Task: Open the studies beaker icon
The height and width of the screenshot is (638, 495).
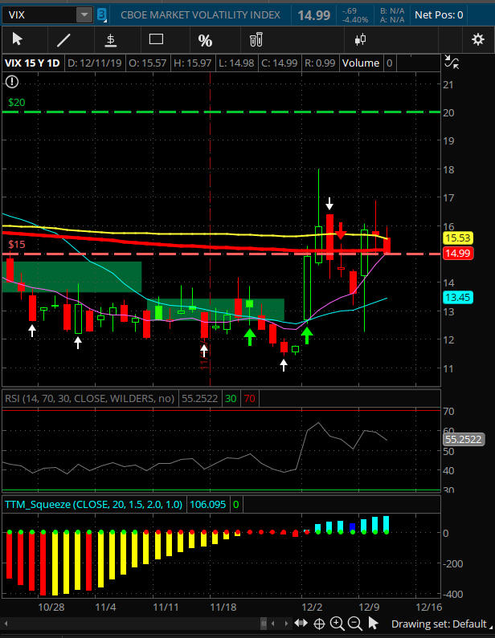Action: (256, 39)
